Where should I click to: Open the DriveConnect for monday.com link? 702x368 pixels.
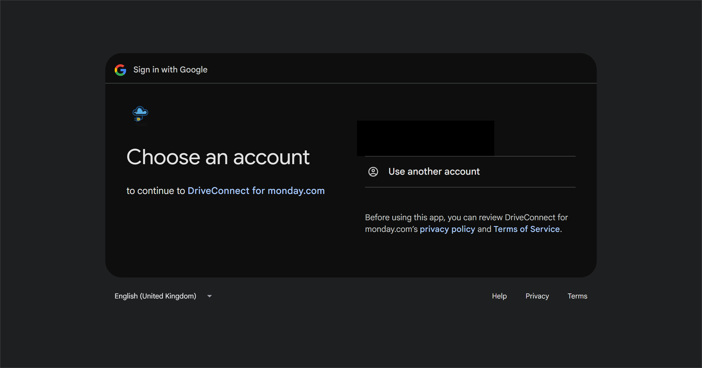256,191
